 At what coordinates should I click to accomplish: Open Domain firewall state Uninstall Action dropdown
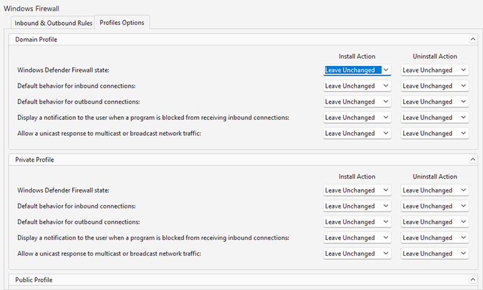pyautogui.click(x=434, y=70)
